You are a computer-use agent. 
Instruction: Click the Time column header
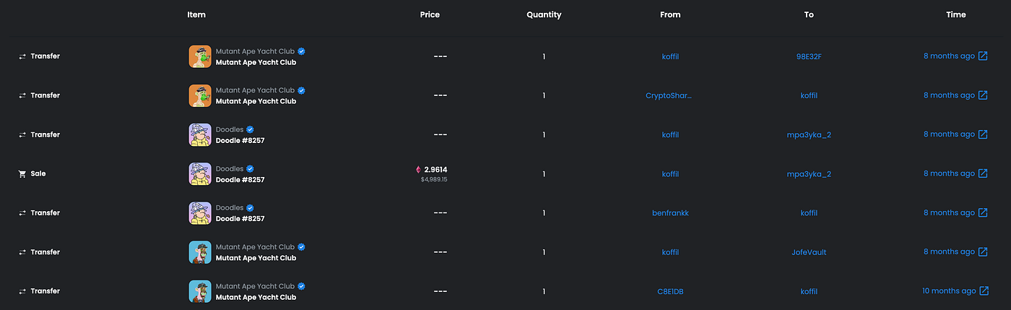click(x=955, y=14)
